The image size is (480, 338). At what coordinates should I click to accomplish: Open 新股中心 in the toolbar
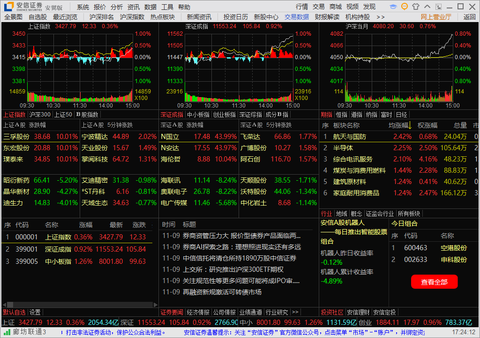(x=266, y=17)
